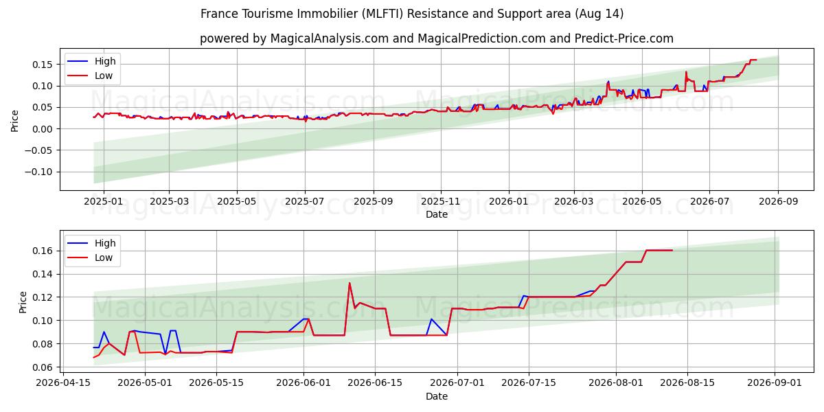The width and height of the screenshot is (824, 412).
Task: Click the 2026-05 tick label on top chart
Action: pyautogui.click(x=643, y=202)
